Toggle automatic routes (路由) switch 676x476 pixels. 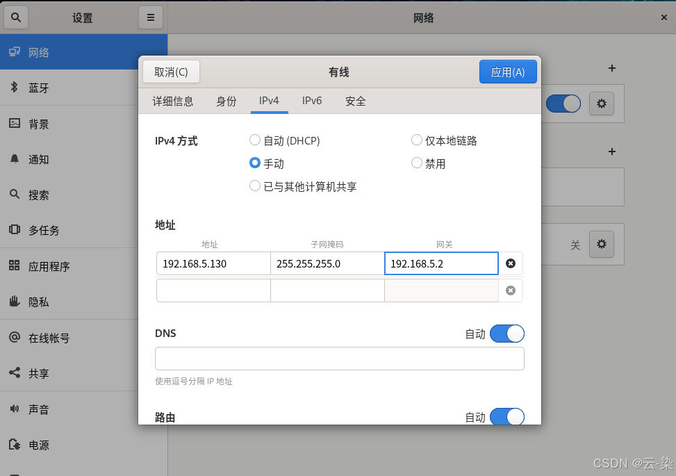click(507, 416)
